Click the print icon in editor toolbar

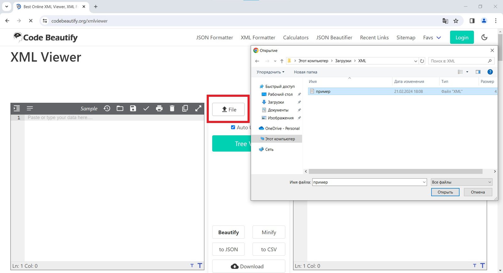pos(159,109)
